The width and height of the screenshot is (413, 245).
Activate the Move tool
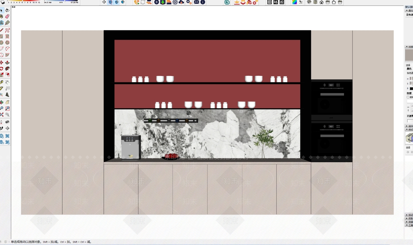[2, 62]
